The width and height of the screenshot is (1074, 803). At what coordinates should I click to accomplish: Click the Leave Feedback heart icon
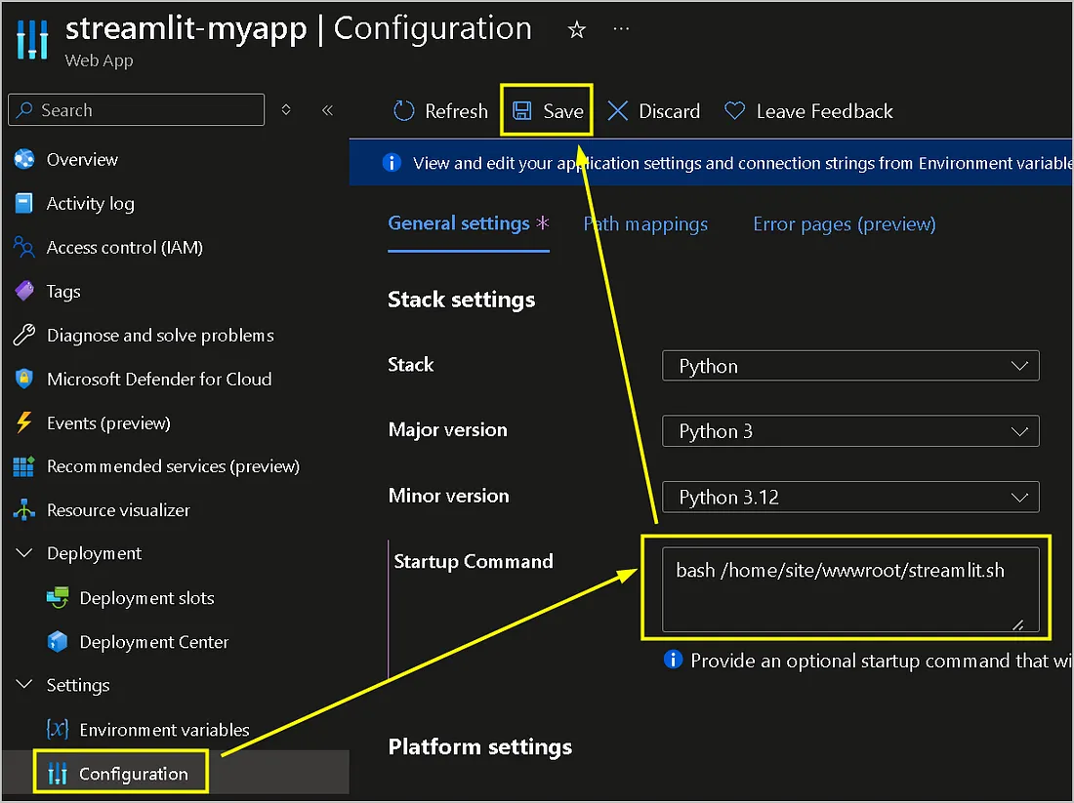pos(734,111)
